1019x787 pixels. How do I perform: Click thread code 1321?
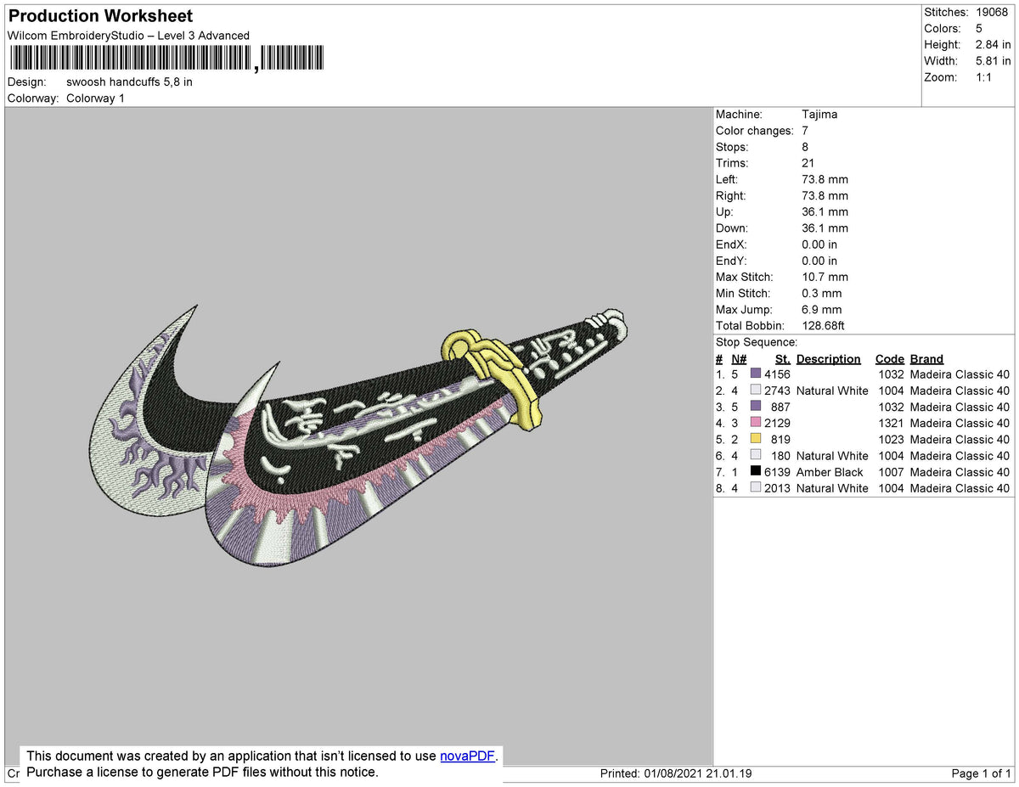click(890, 423)
